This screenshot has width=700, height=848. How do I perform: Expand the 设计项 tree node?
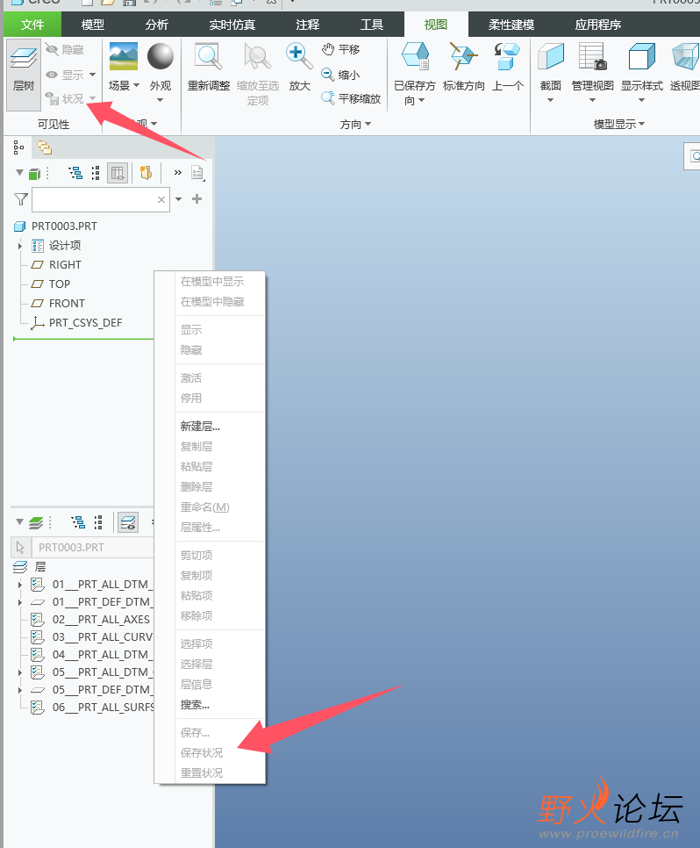click(x=20, y=246)
